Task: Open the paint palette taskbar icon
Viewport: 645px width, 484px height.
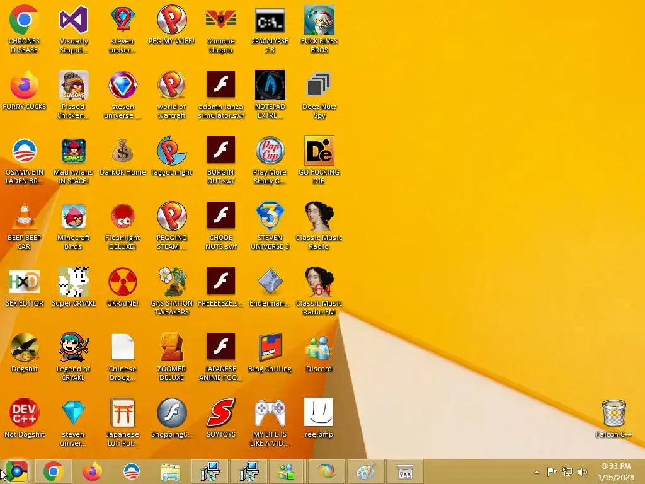Action: [365, 471]
